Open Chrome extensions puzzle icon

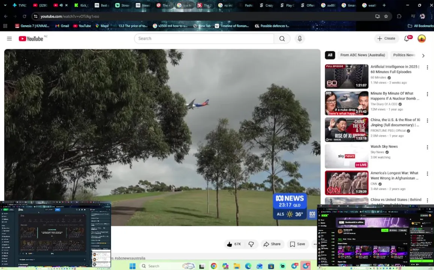tap(399, 16)
